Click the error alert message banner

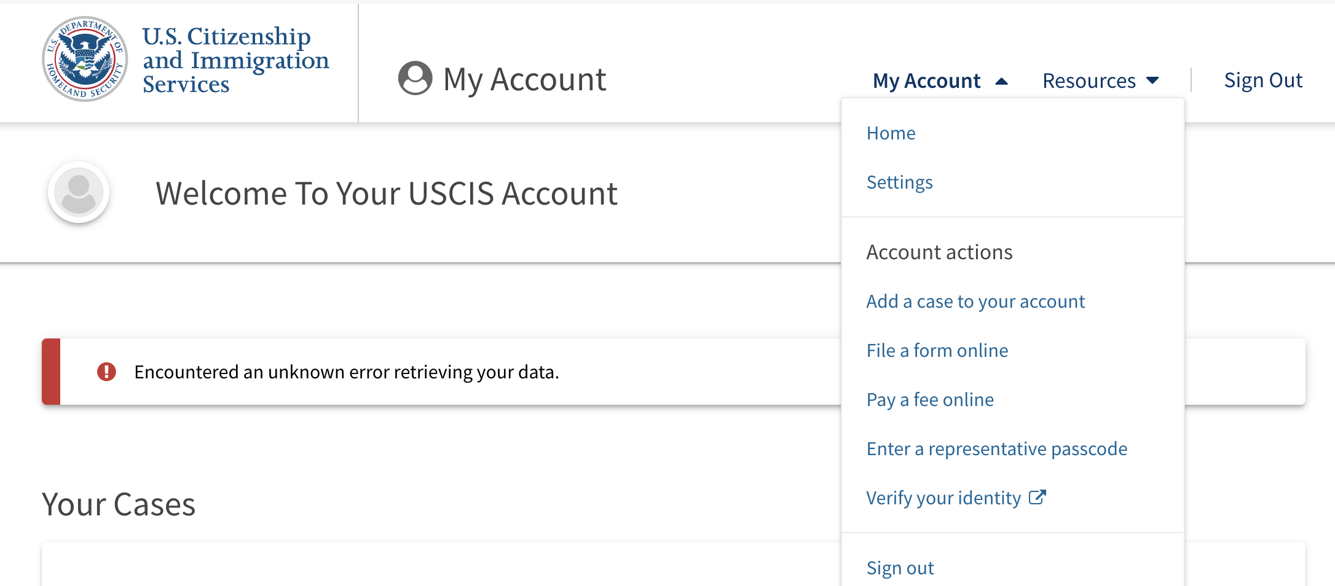tap(674, 372)
